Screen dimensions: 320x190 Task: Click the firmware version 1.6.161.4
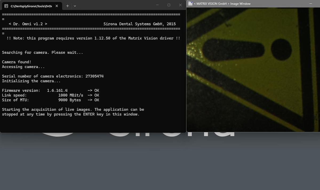57,90
